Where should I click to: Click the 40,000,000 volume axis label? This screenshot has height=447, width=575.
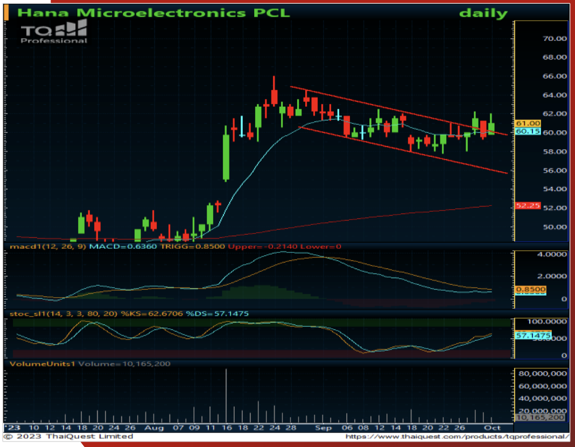click(542, 398)
